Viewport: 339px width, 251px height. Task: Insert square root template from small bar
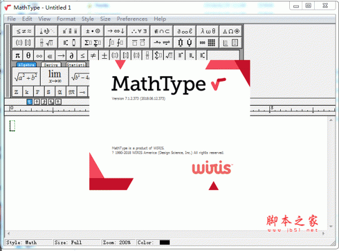[169, 55]
